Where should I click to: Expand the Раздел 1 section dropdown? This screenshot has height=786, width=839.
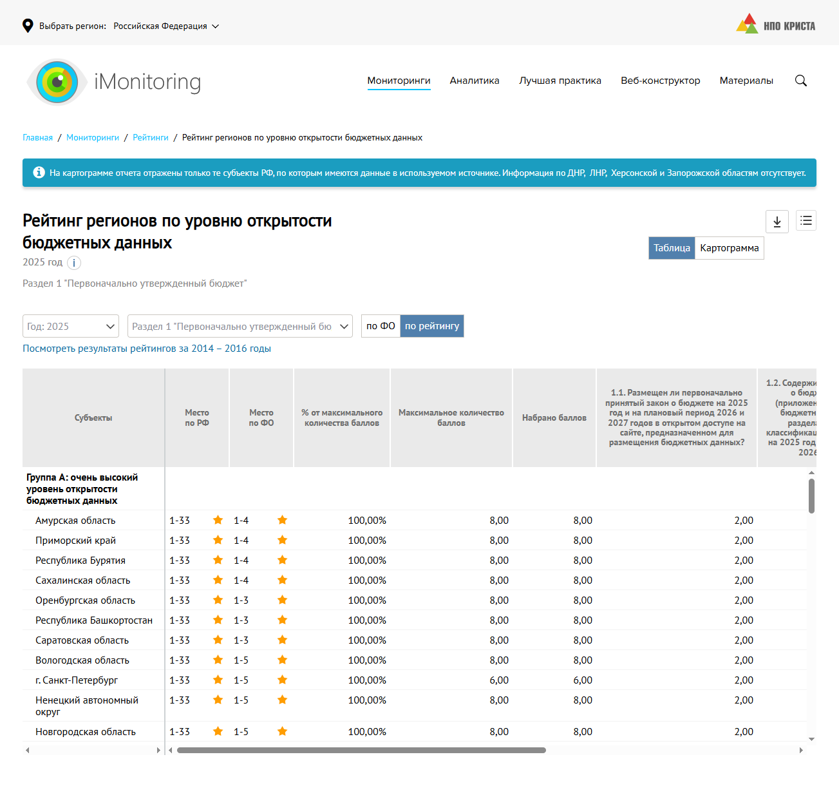click(240, 327)
